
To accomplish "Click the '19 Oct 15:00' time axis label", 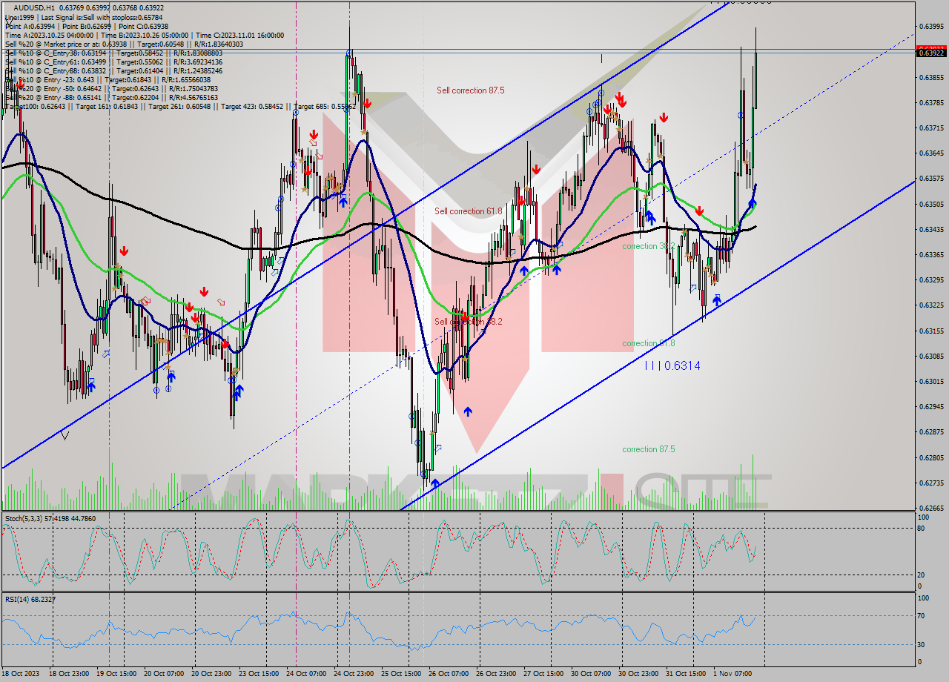I will point(116,674).
